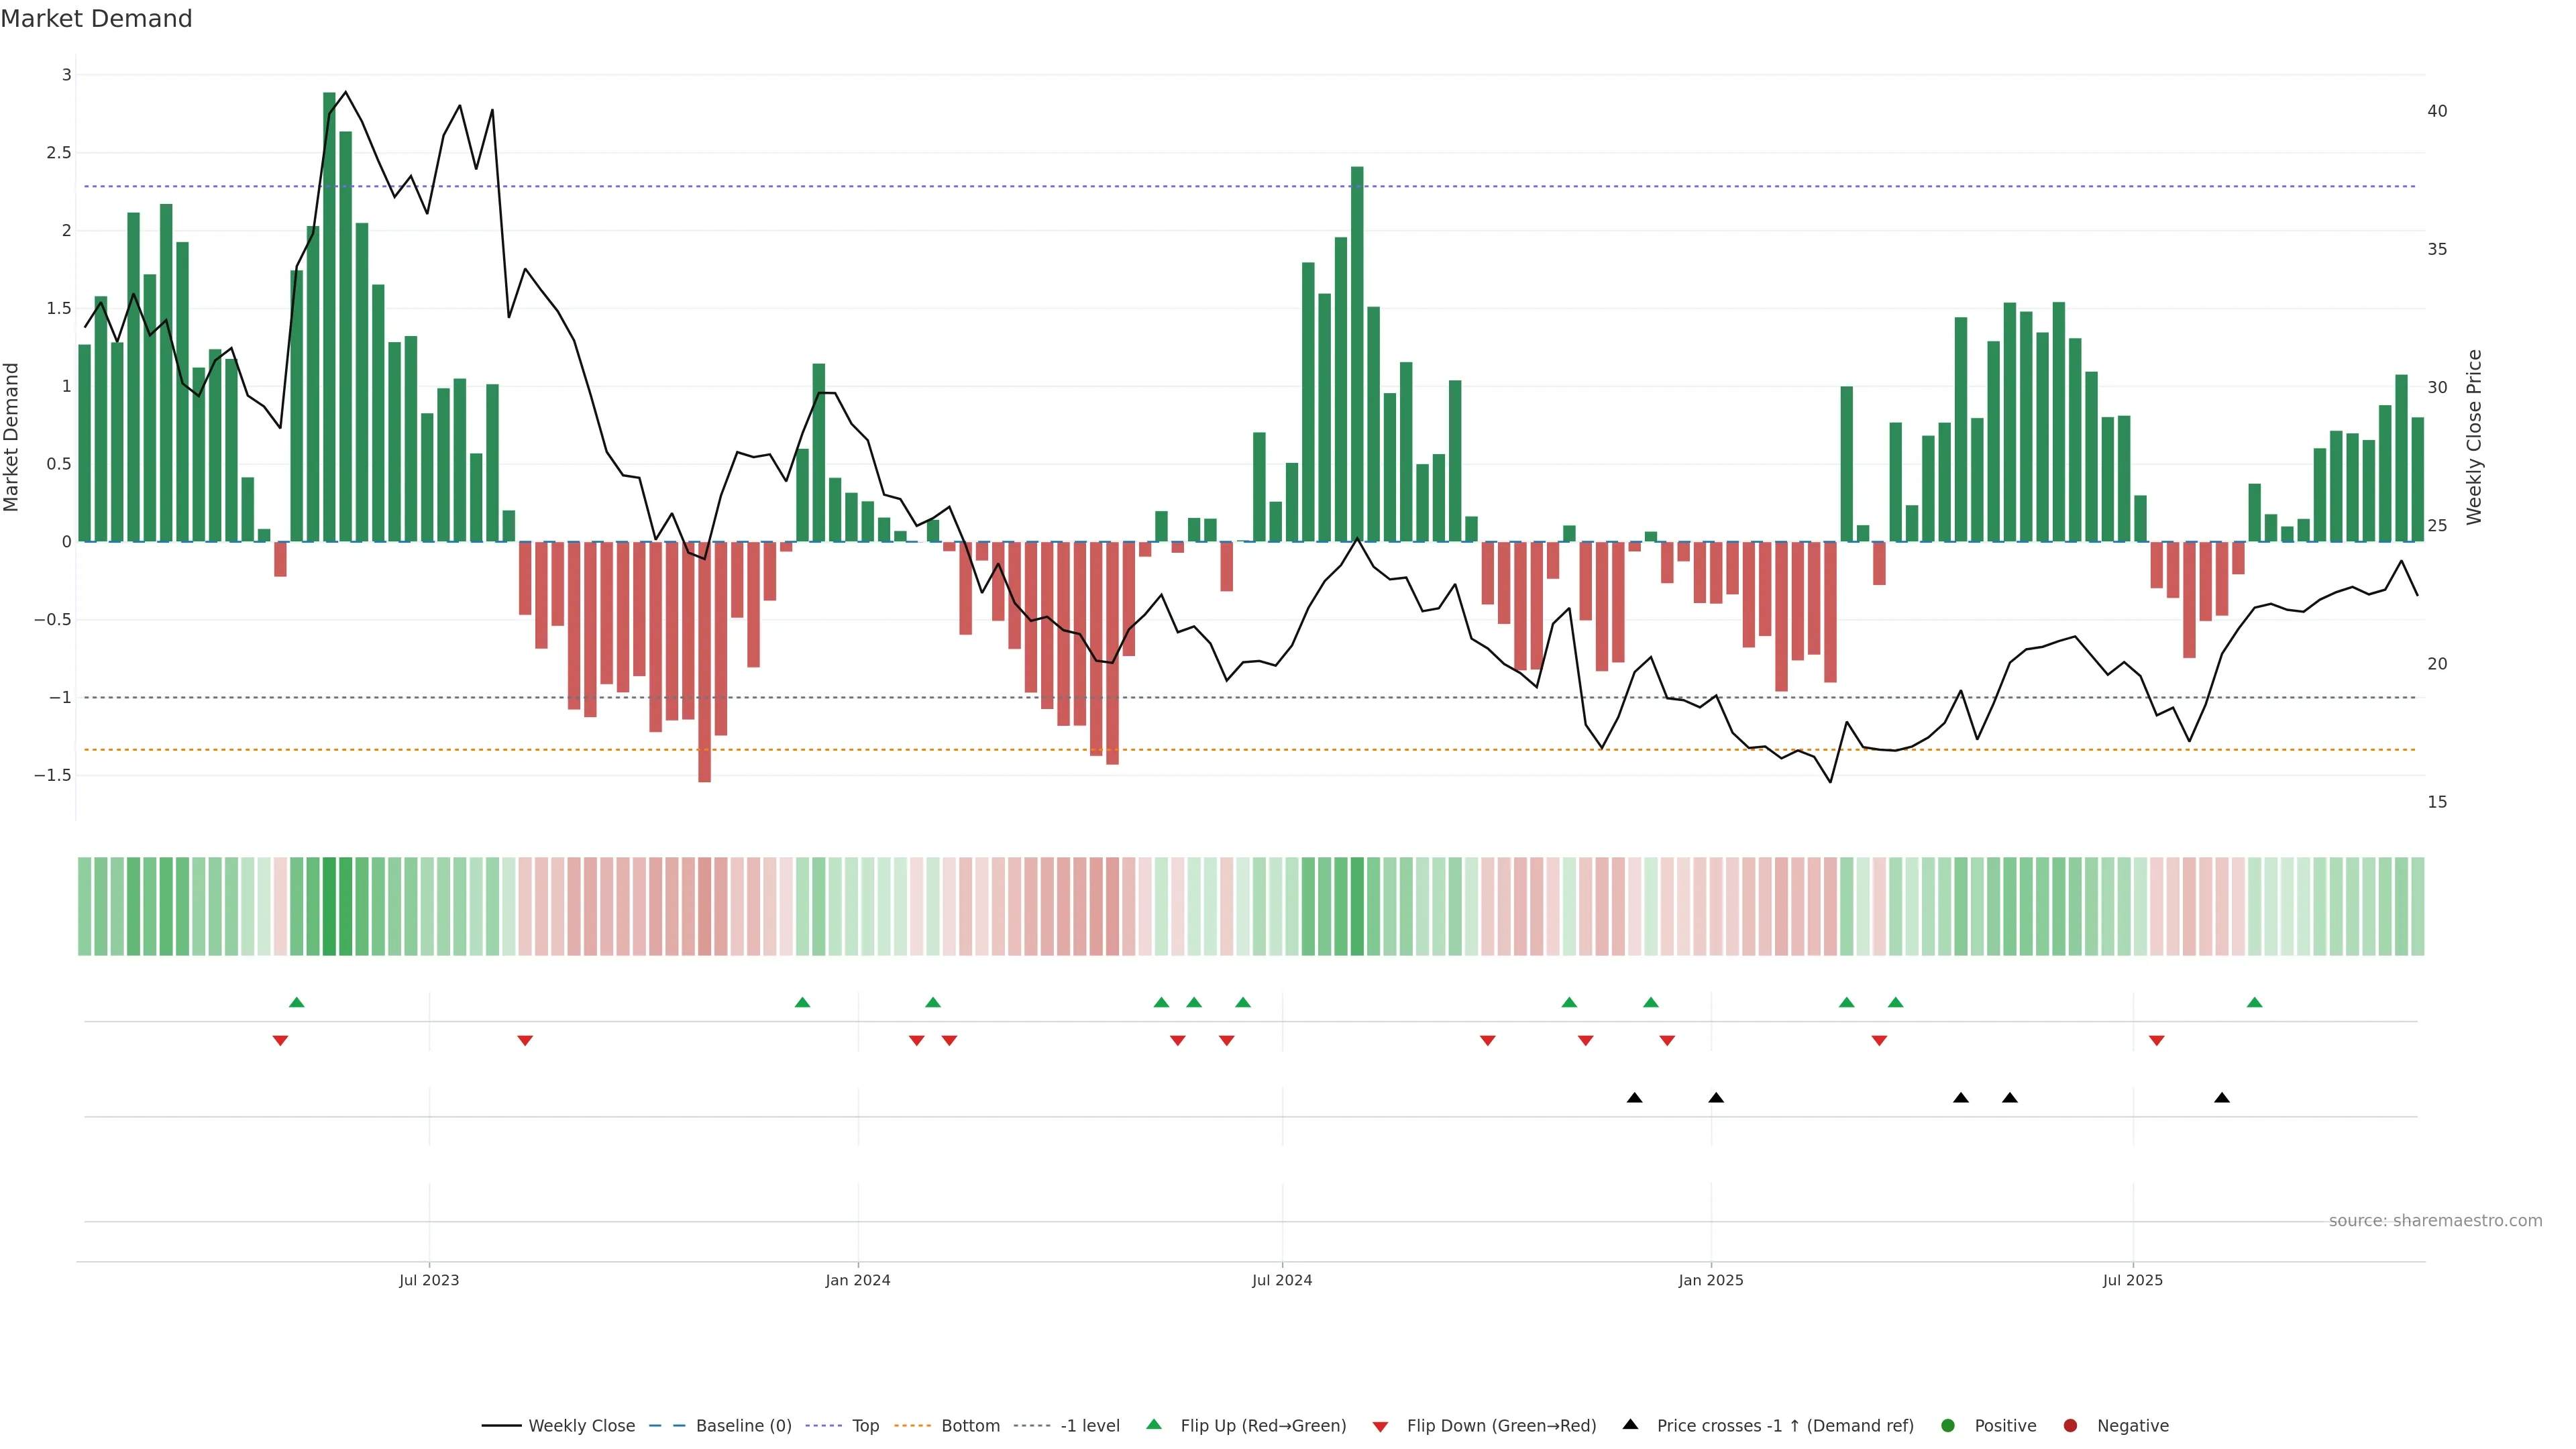This screenshot has width=2576, height=1449.
Task: Click the last black price-cross triangle marker
Action: point(2221,1098)
